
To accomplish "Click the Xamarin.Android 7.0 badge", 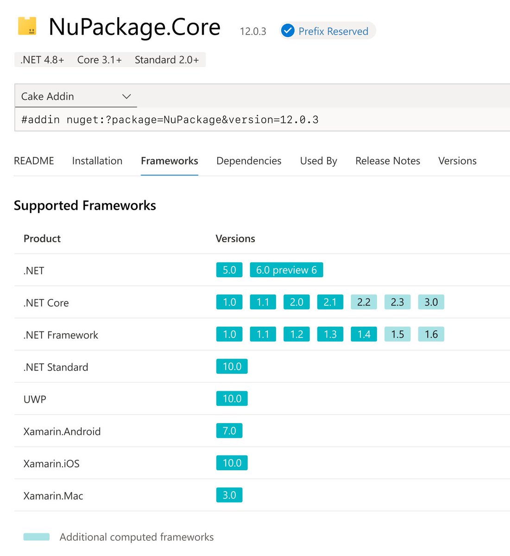I will 229,431.
